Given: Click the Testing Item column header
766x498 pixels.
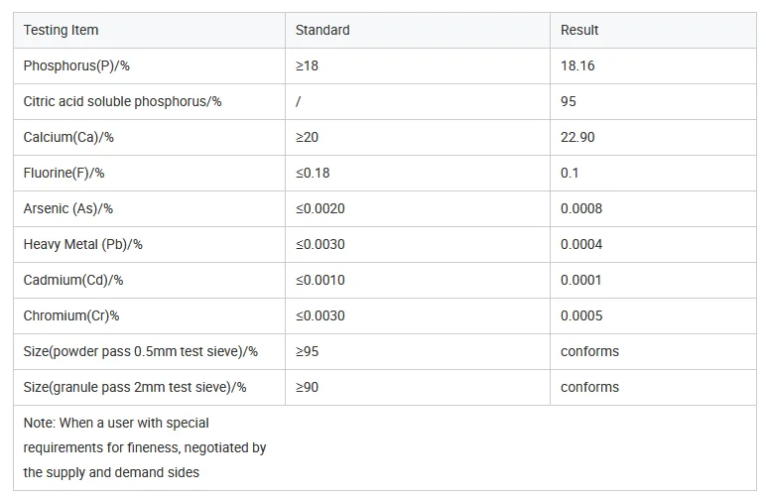Looking at the screenshot, I should (x=62, y=30).
